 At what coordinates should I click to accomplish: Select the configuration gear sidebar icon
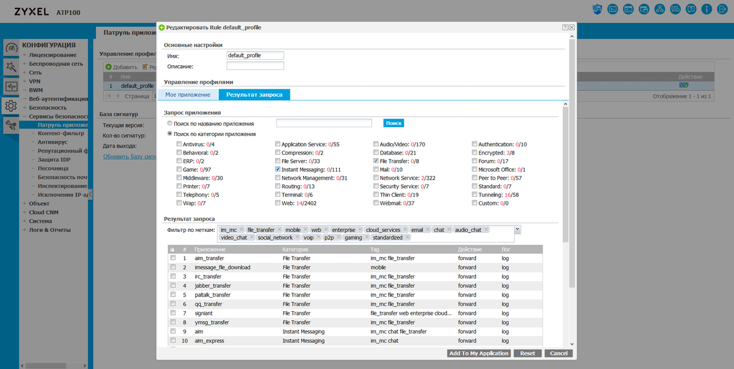pos(11,106)
